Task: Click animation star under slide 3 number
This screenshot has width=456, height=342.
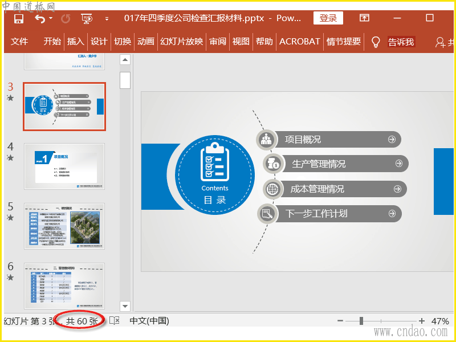Action: point(10,98)
